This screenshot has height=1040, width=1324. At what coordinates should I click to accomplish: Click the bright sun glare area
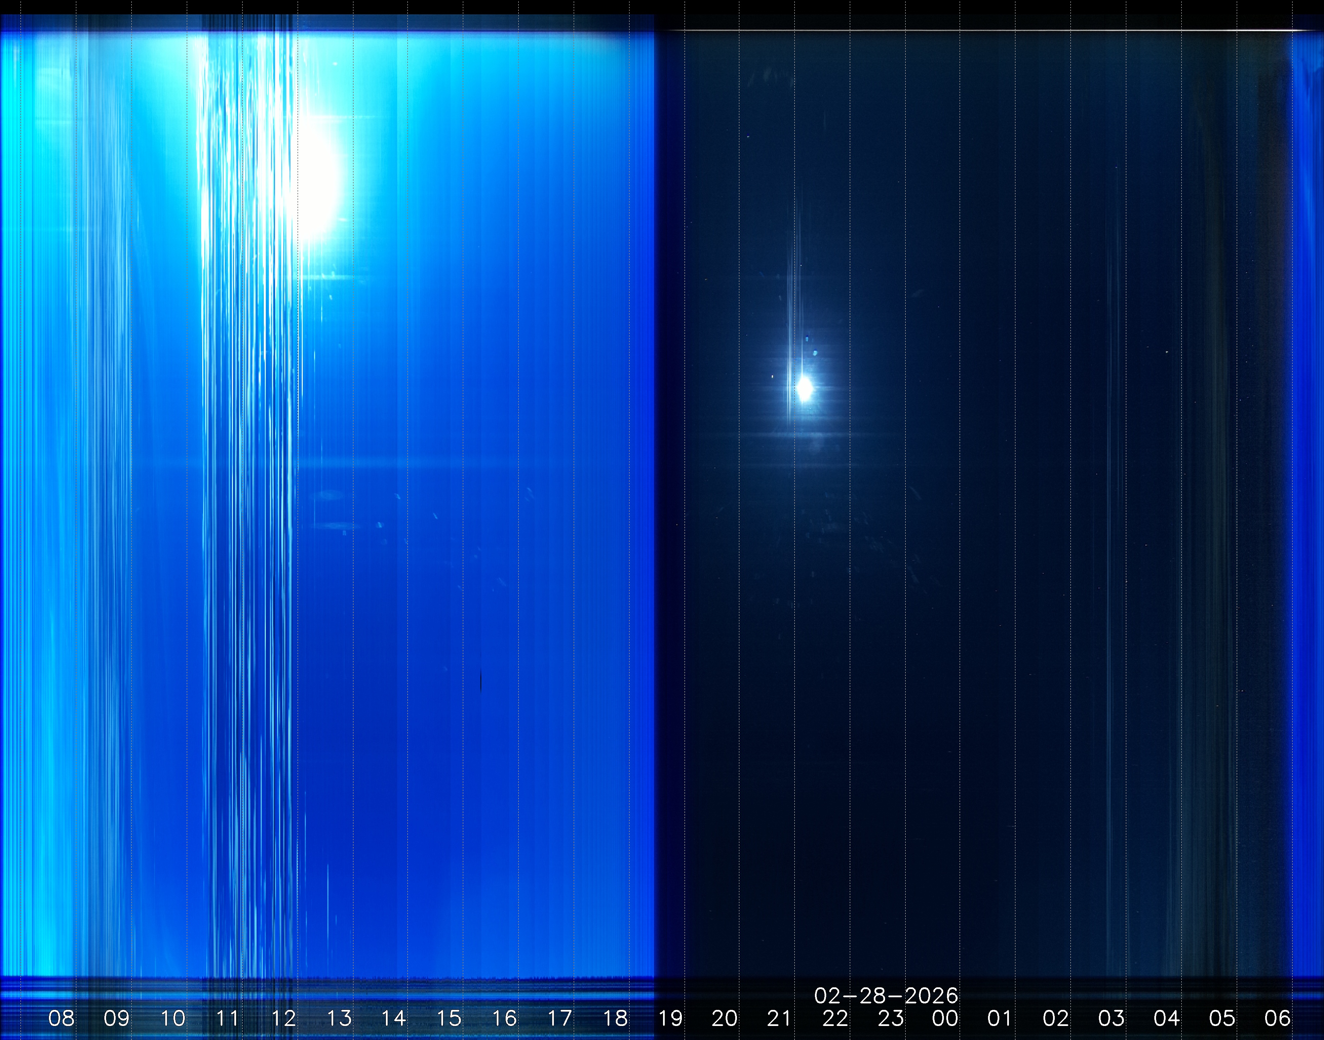317,177
